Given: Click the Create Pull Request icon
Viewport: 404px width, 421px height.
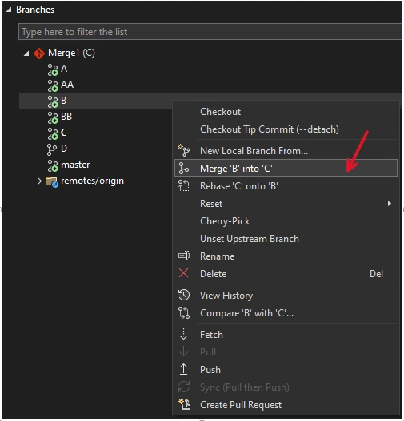Looking at the screenshot, I should [184, 404].
